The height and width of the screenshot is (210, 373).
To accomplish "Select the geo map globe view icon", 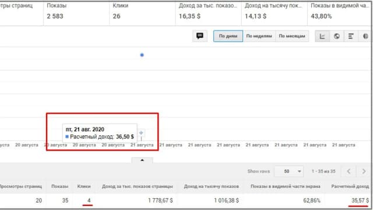I will (337, 36).
